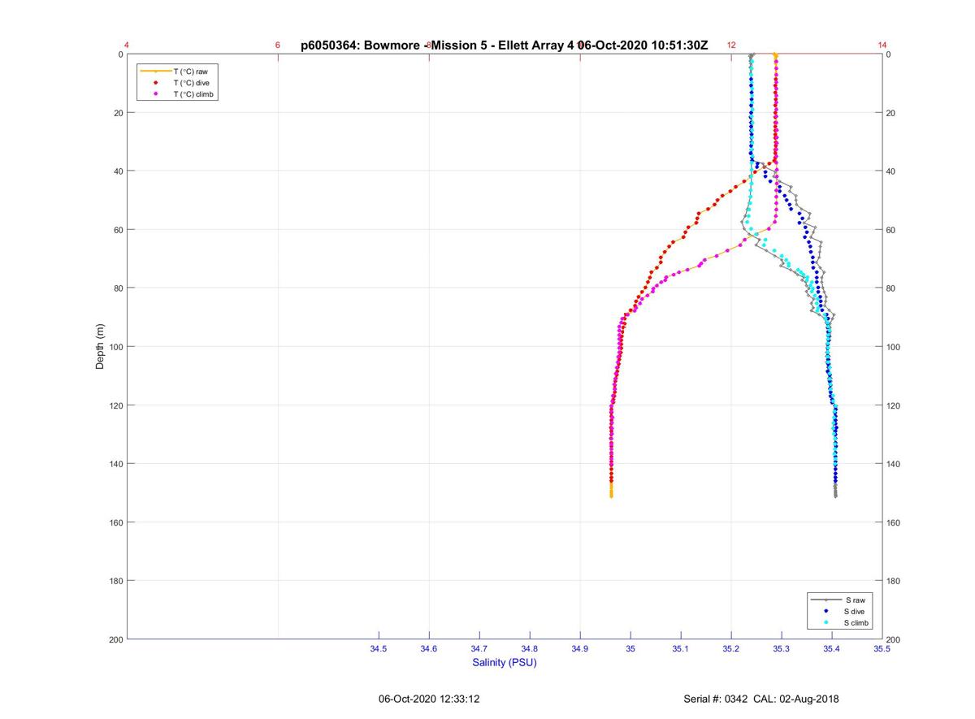
Task: Click depth tick '40' on left axis
Action: (x=118, y=171)
